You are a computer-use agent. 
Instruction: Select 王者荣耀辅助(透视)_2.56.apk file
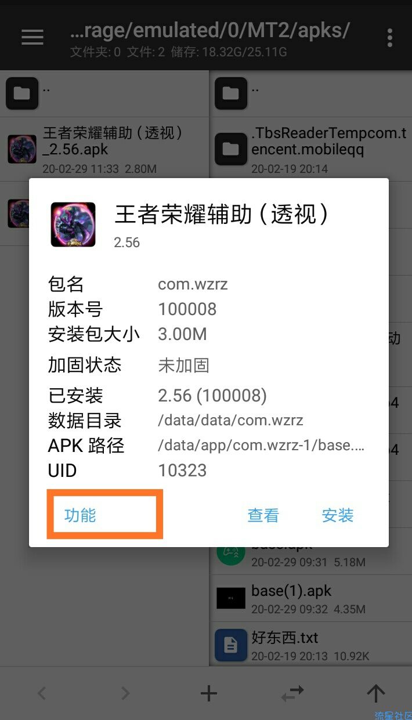click(x=104, y=149)
